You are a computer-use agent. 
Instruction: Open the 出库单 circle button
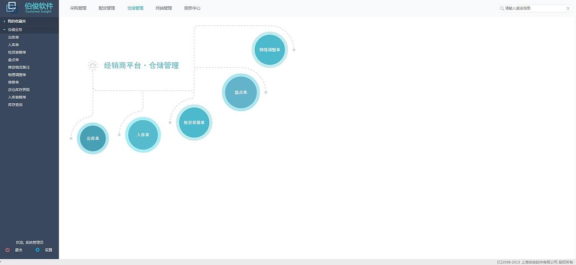[93, 138]
